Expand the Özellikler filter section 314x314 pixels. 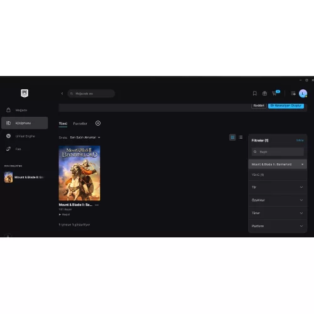click(278, 200)
